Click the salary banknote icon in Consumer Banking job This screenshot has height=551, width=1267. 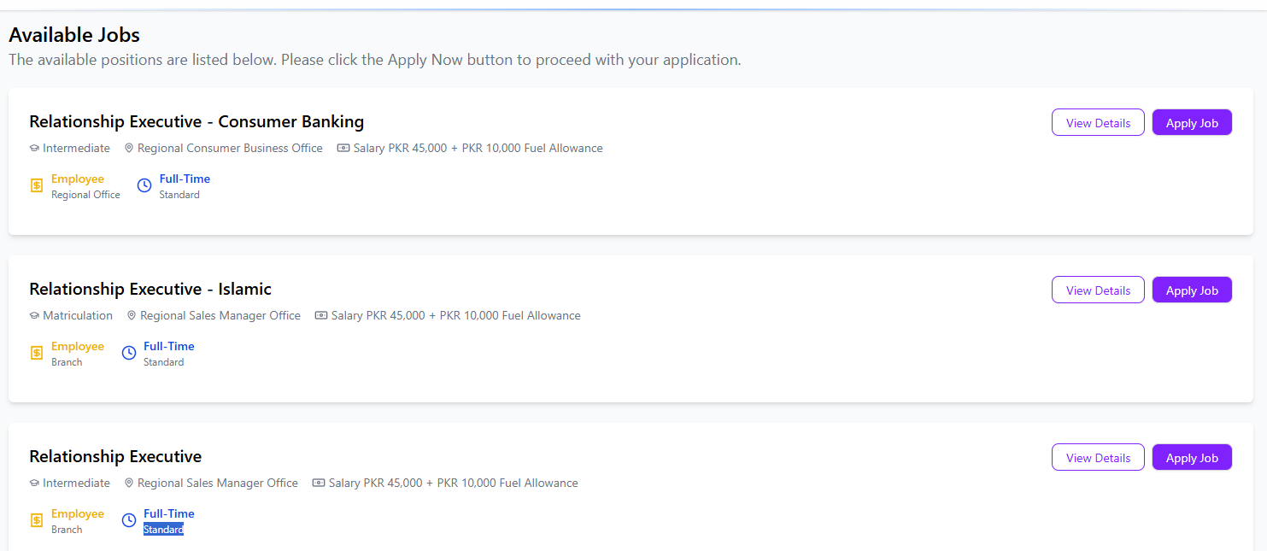(x=343, y=149)
